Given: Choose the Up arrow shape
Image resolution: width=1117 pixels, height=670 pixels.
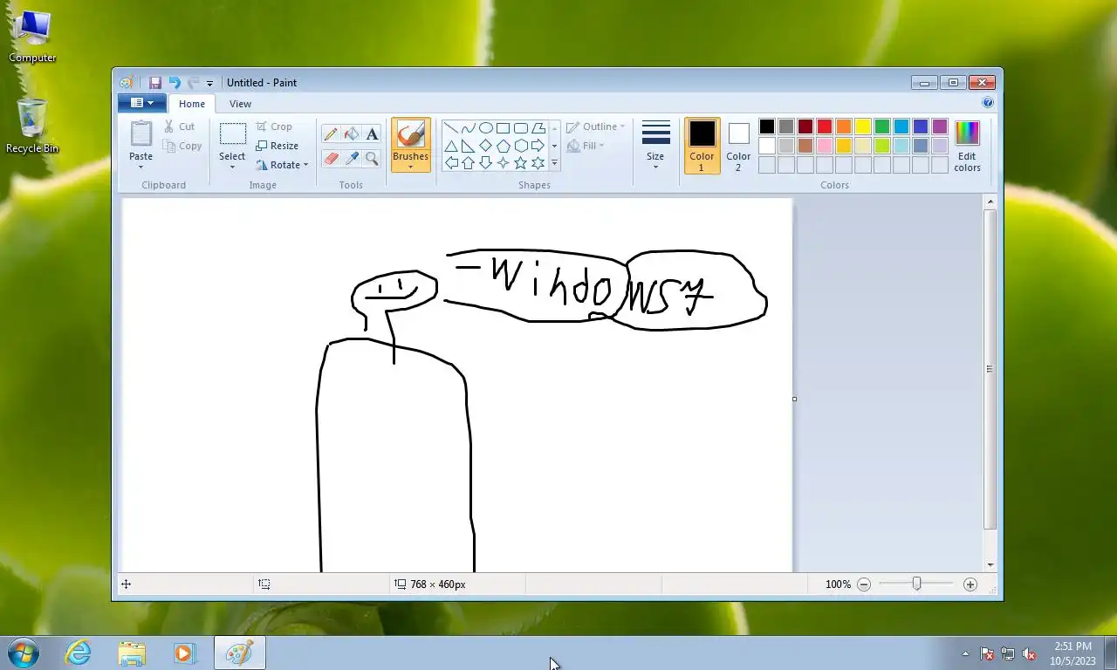Looking at the screenshot, I should coord(469,163).
